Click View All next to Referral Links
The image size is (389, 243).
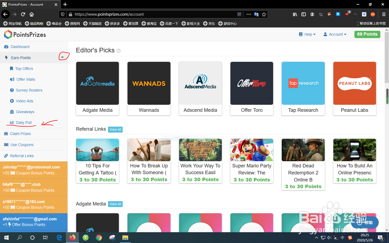click(x=115, y=130)
